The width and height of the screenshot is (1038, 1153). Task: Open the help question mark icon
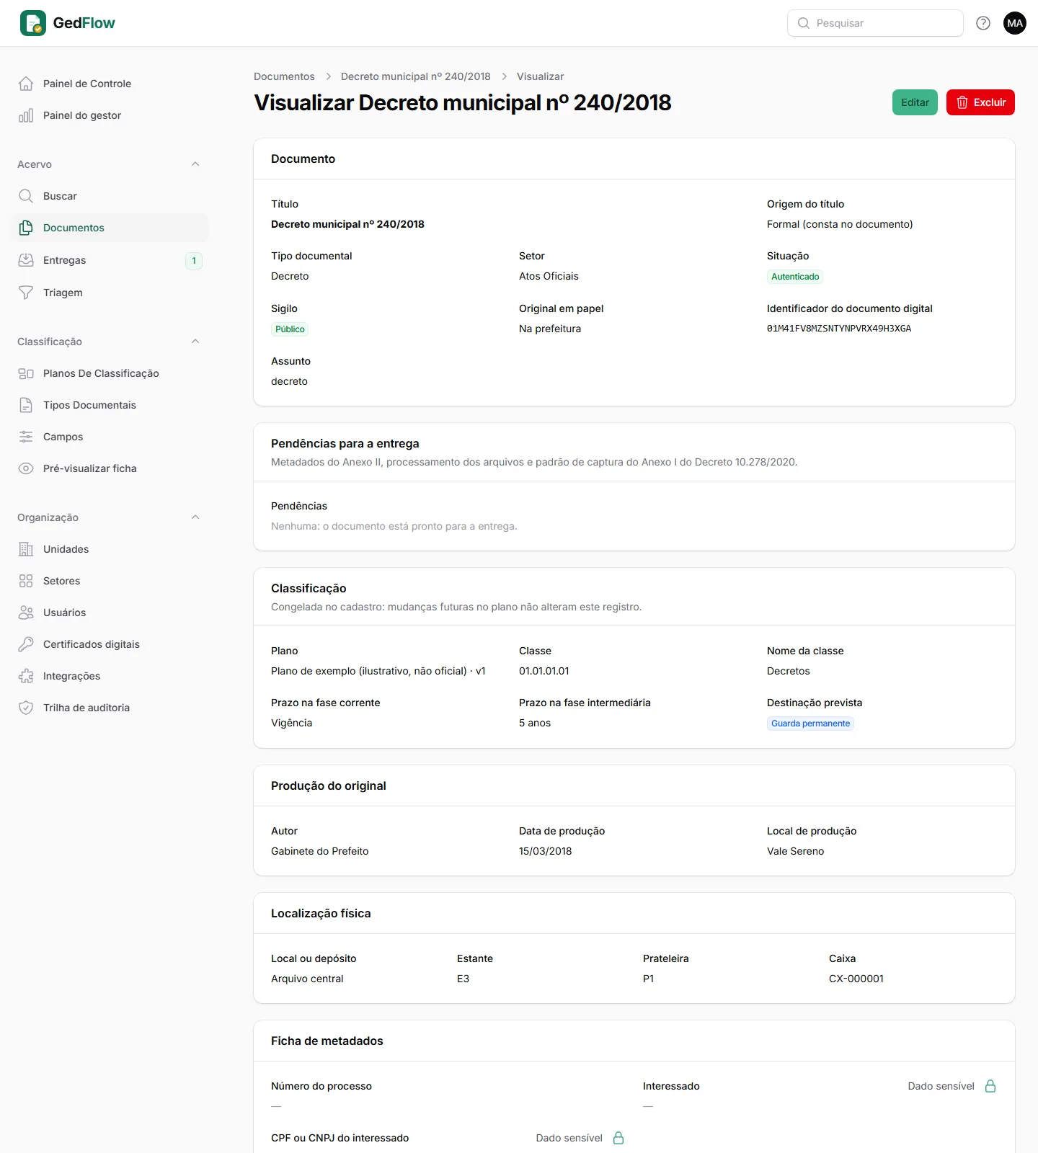click(x=983, y=23)
